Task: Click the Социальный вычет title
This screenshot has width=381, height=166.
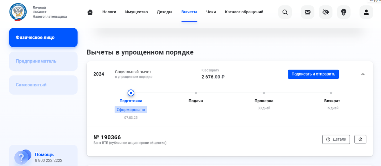Action: pyautogui.click(x=133, y=72)
